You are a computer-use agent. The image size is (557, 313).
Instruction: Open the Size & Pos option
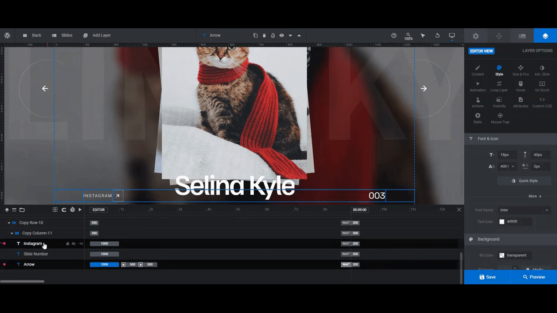(x=520, y=70)
